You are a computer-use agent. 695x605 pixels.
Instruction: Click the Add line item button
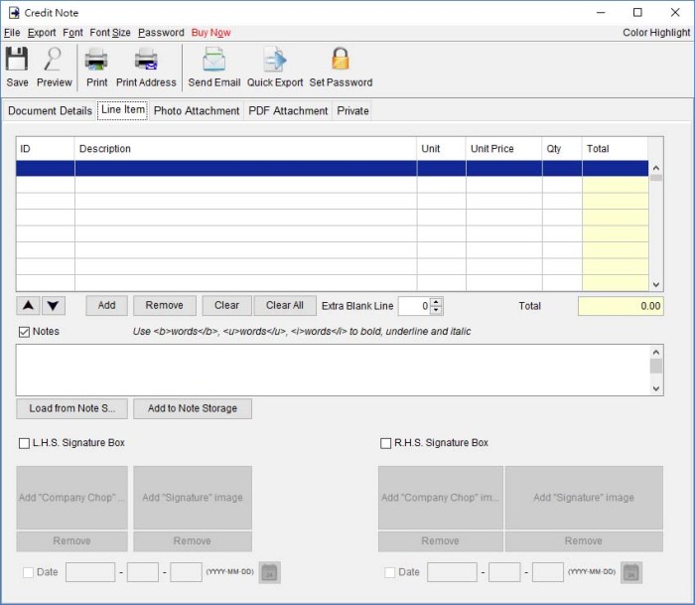107,306
